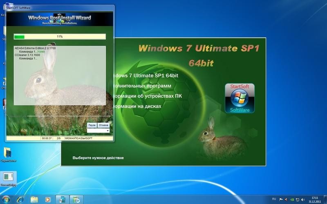
Task: Open Windows Media Player from taskbar
Action: (47, 200)
